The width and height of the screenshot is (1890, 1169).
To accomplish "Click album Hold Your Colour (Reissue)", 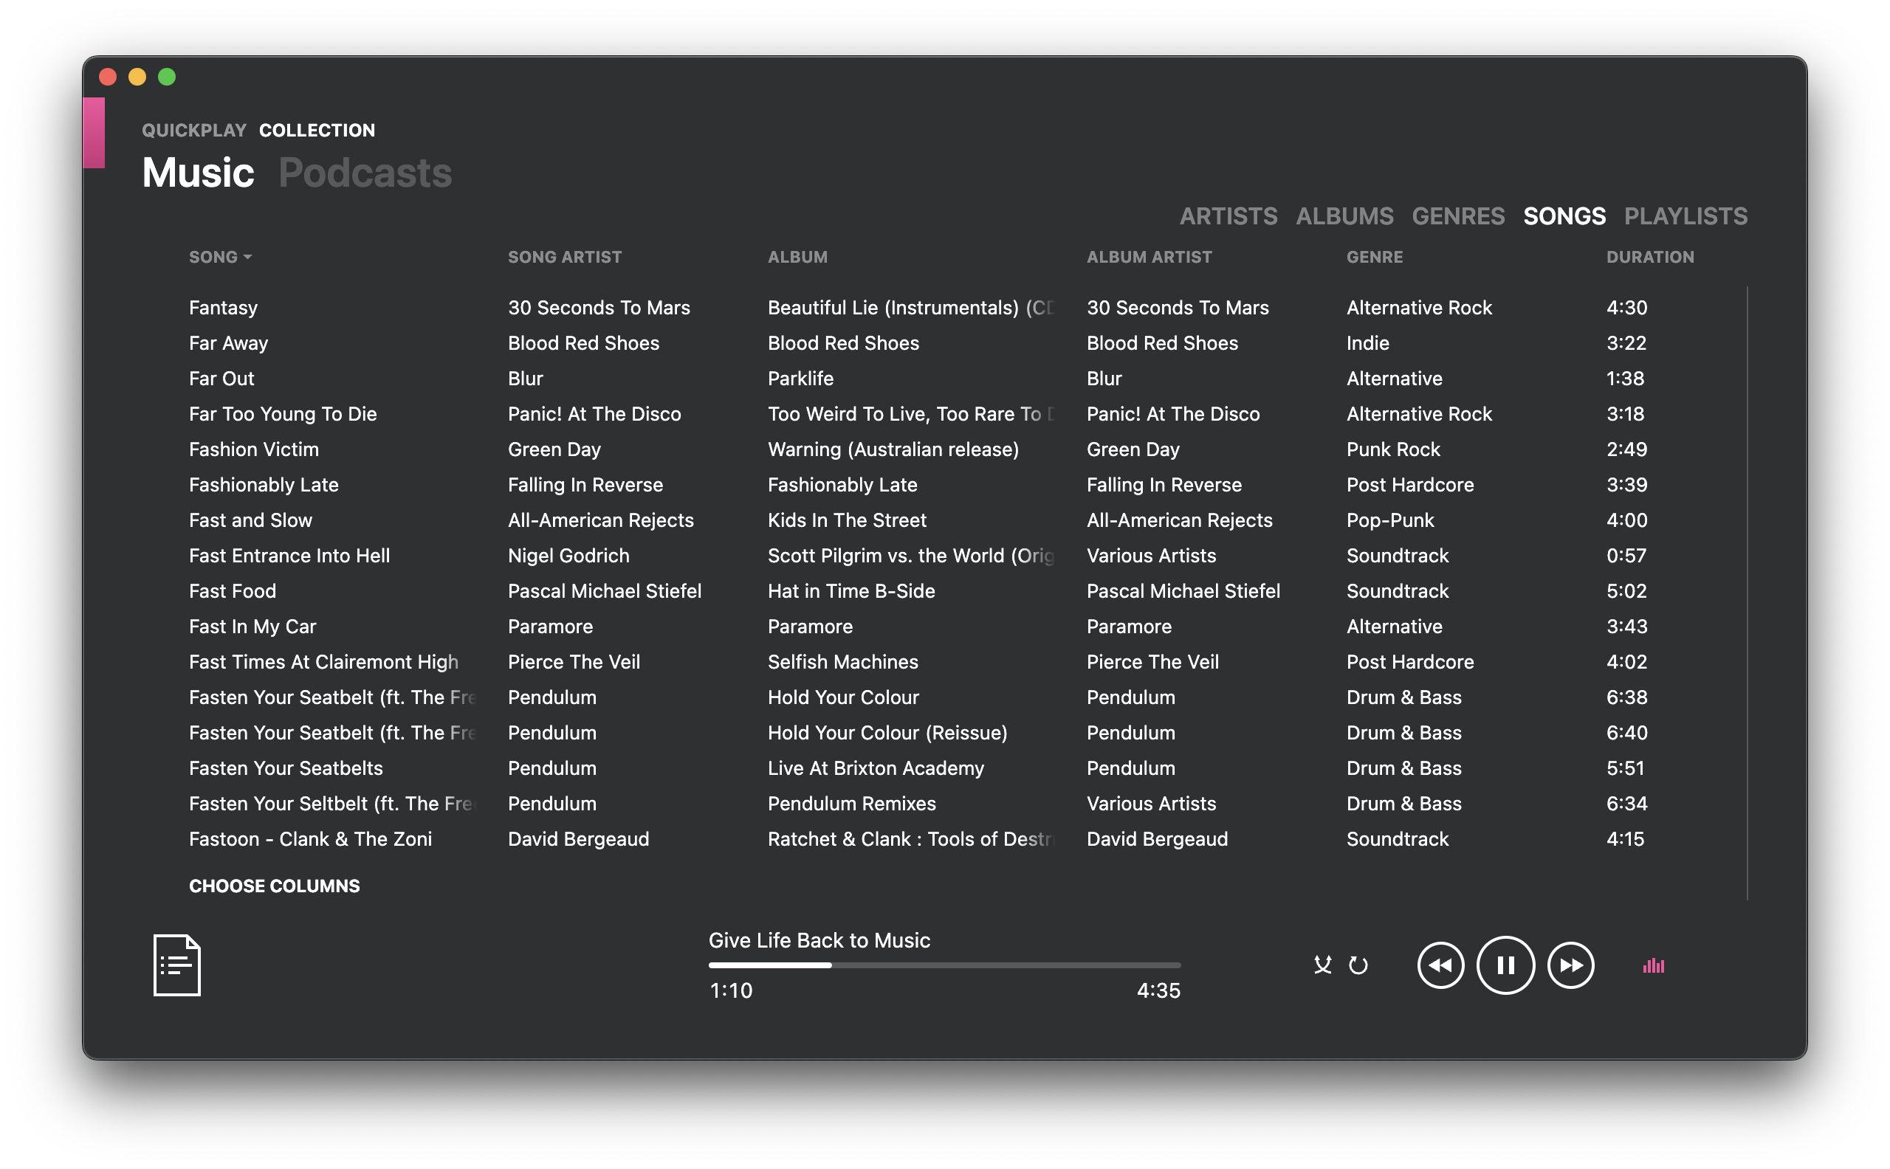I will tap(887, 733).
